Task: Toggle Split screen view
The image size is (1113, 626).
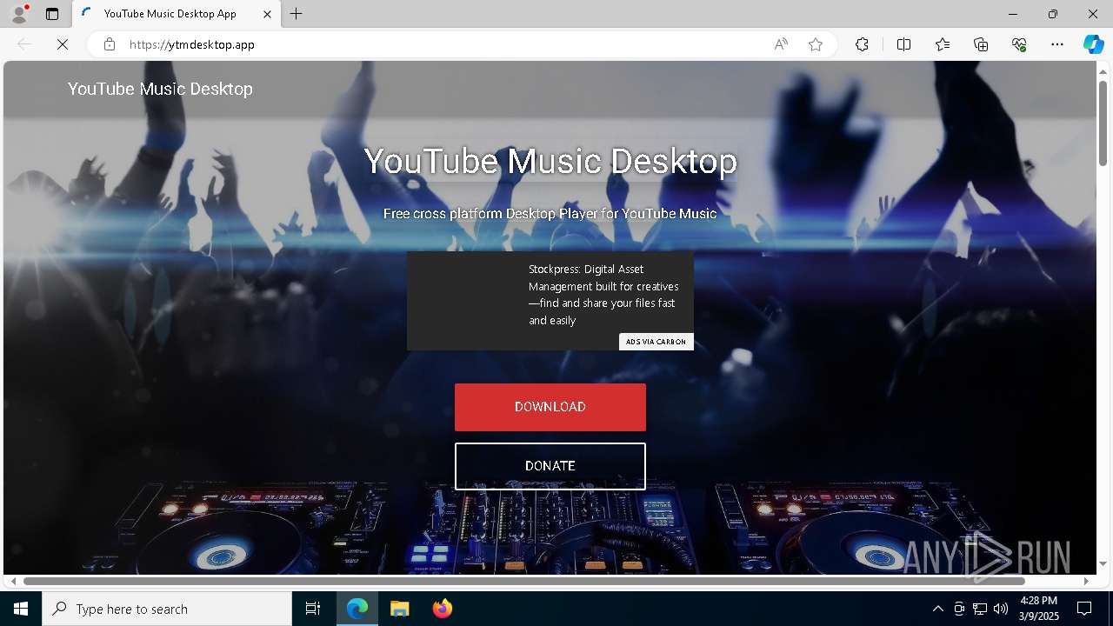Action: coord(903,44)
